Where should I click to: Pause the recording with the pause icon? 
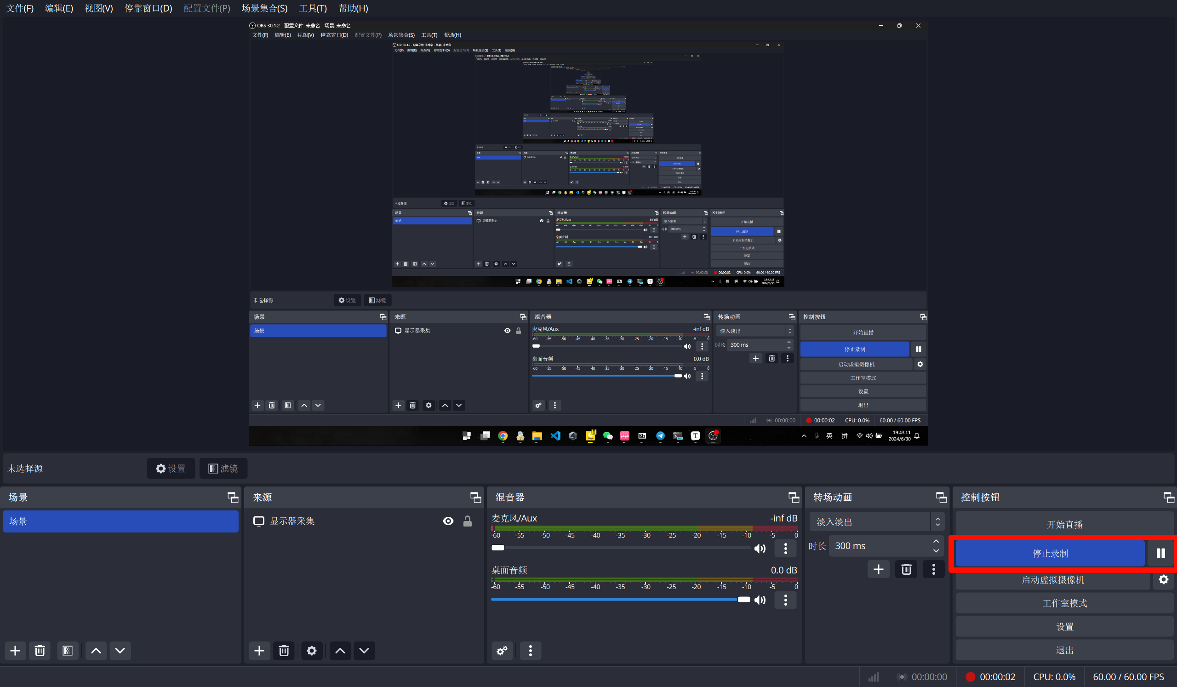(x=1160, y=554)
